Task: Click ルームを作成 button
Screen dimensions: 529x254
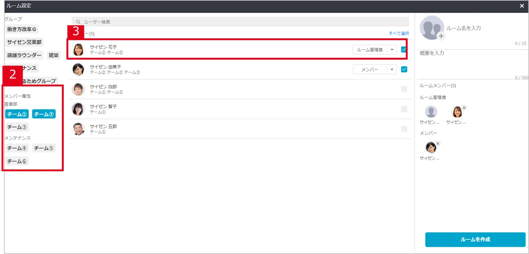Action: coord(475,239)
